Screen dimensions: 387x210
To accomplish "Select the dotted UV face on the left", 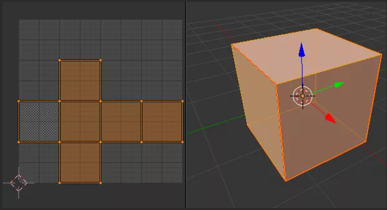I will pos(39,122).
